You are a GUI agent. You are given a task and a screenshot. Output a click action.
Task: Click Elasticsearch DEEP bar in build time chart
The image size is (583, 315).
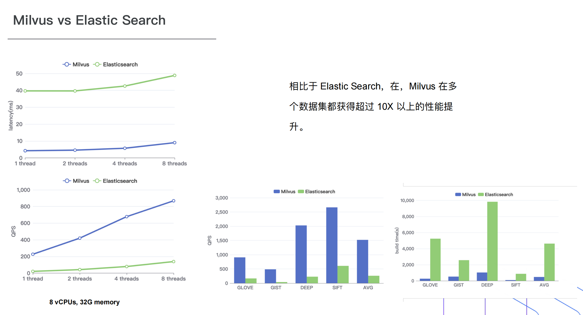click(x=492, y=241)
